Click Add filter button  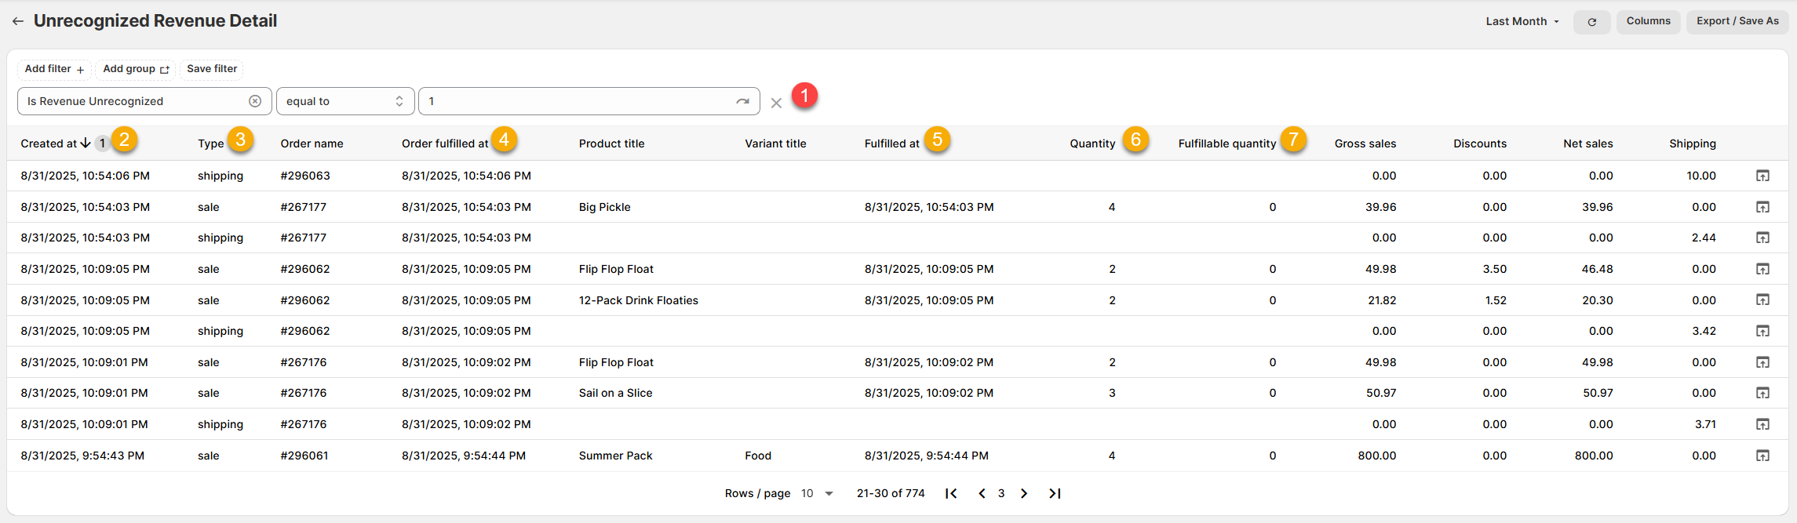(x=54, y=69)
